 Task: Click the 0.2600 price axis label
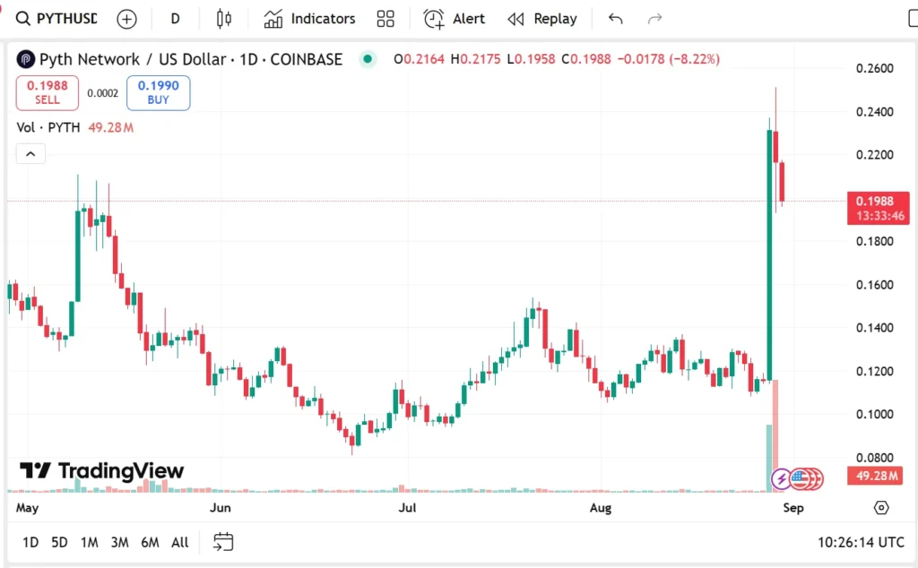pos(875,68)
